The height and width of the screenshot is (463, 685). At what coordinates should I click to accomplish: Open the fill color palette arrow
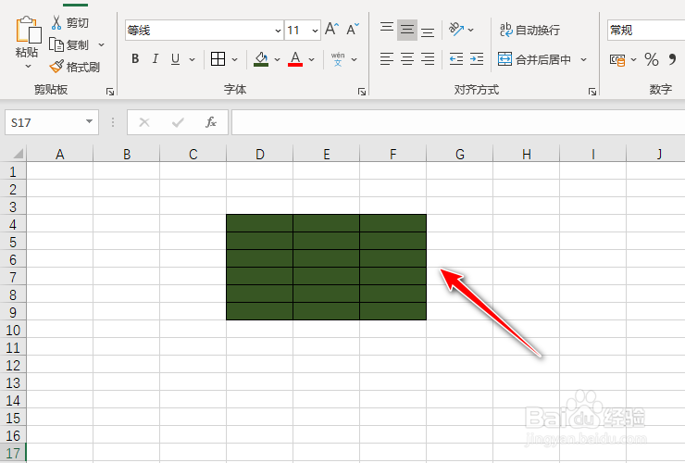[x=277, y=59]
